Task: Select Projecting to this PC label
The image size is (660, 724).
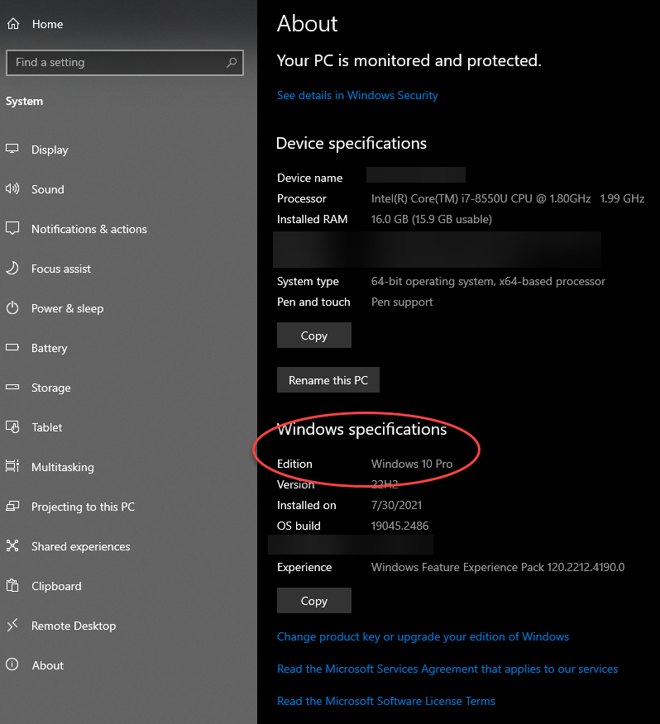Action: tap(84, 507)
